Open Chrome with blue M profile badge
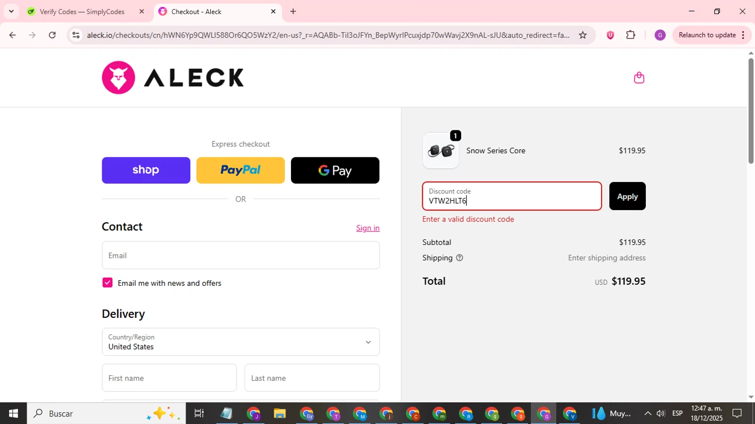755x424 pixels. (x=359, y=413)
